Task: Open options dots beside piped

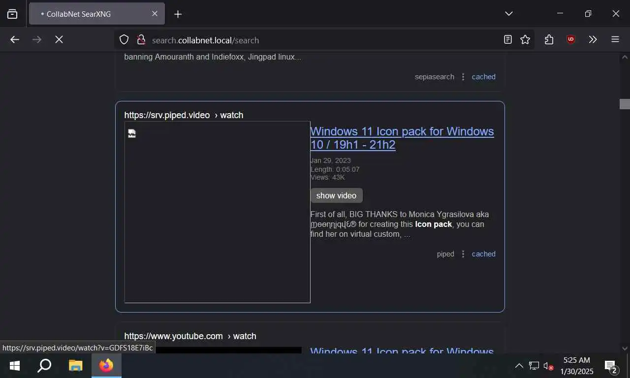Action: point(463,254)
